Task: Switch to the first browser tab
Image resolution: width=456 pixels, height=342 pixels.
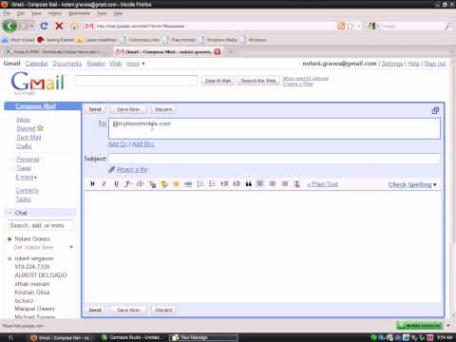Action: tap(57, 51)
